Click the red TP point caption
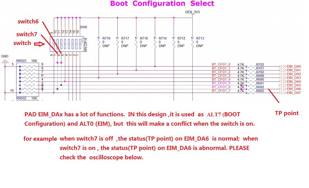The image size is (309, 188). 287,113
